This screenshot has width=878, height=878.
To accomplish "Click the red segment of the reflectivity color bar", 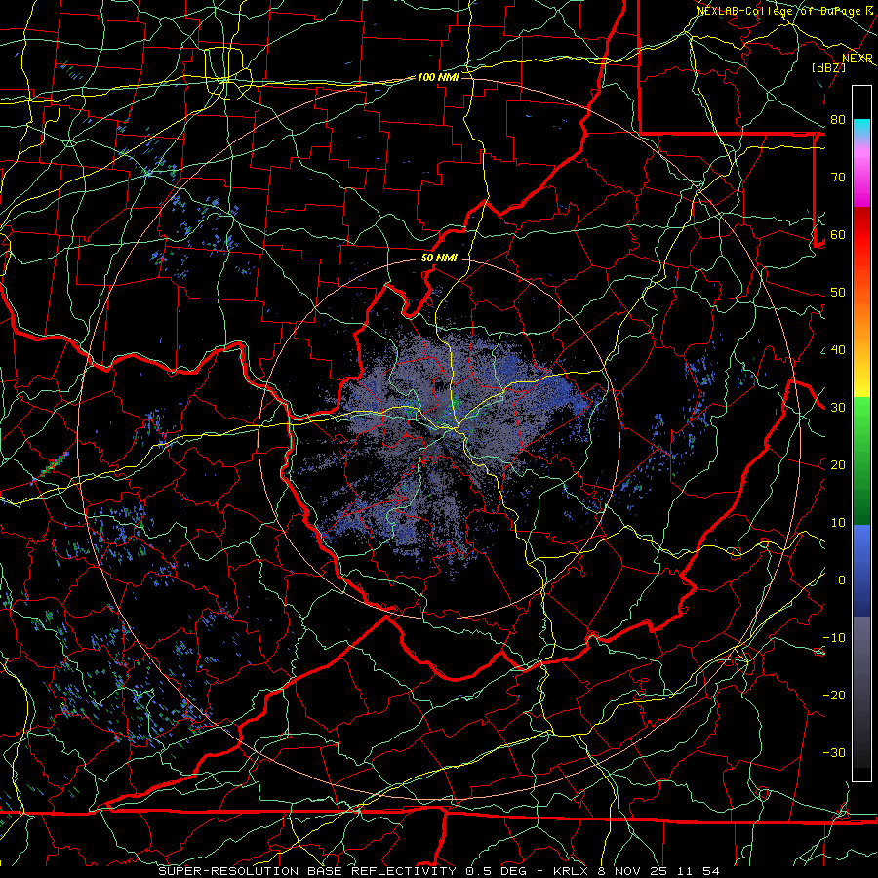I will 861,235.
